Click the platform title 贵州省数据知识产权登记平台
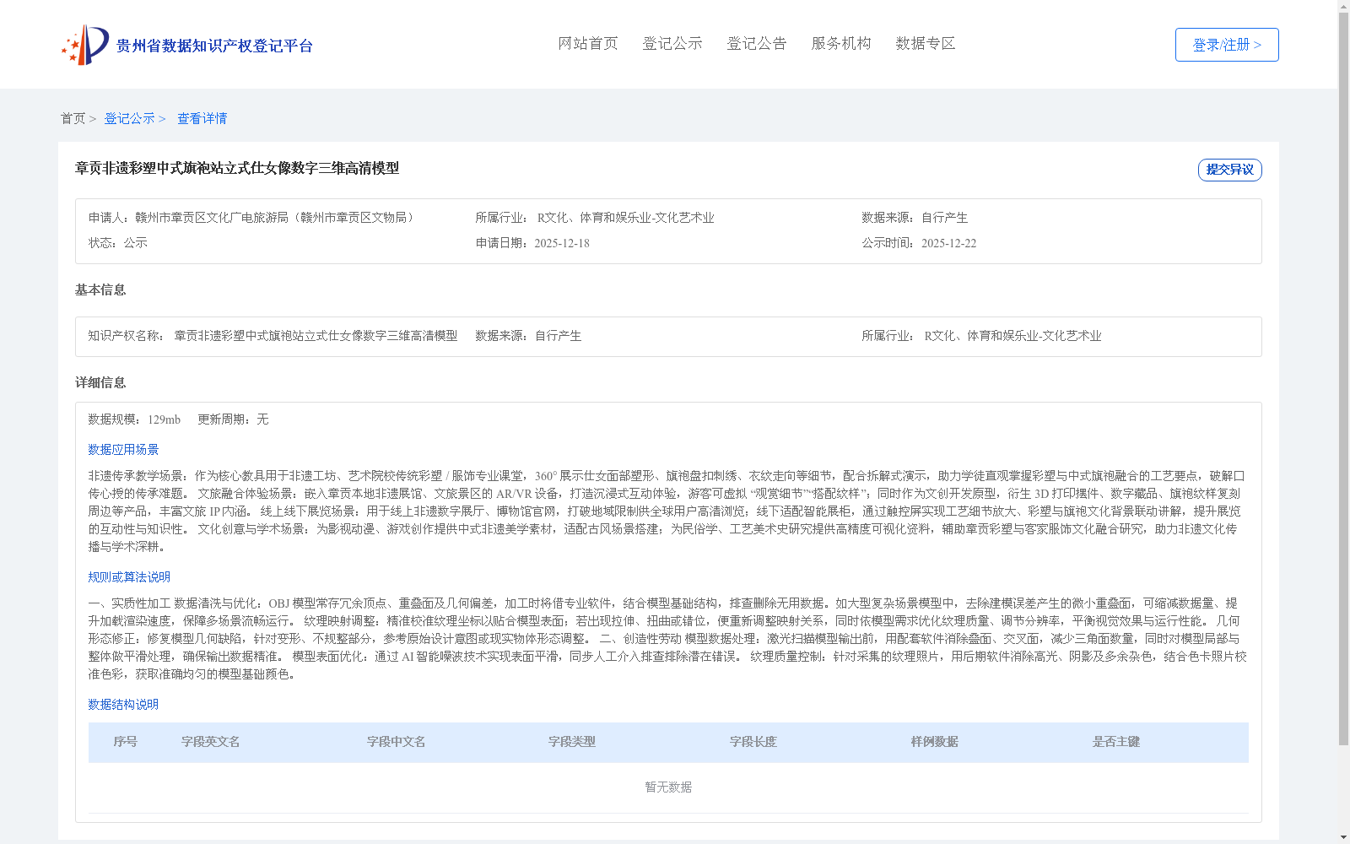 pyautogui.click(x=214, y=46)
